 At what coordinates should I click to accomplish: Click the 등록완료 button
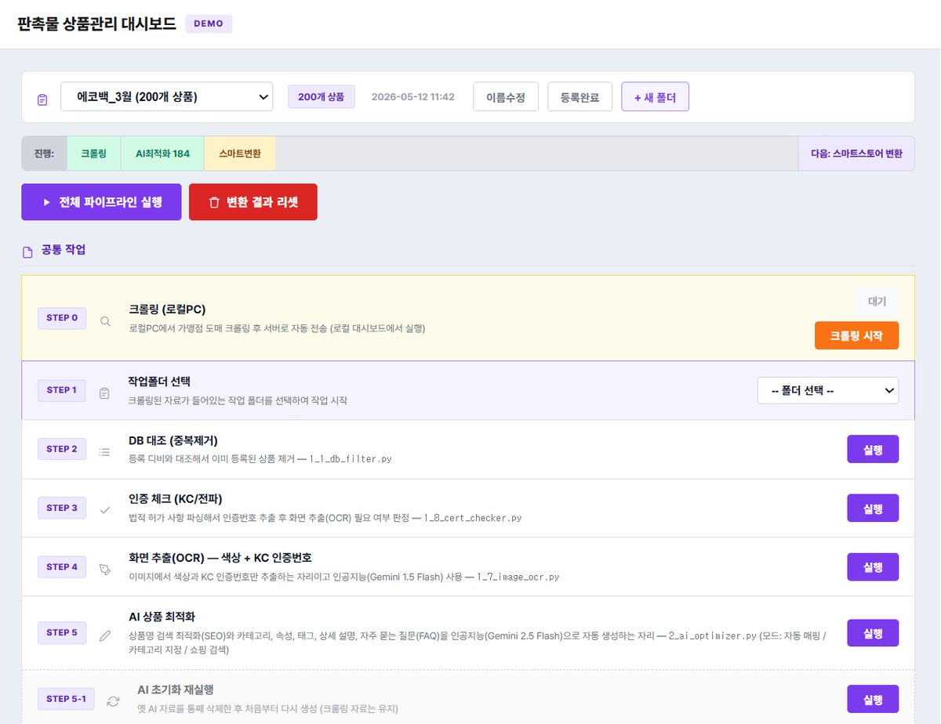pyautogui.click(x=579, y=97)
